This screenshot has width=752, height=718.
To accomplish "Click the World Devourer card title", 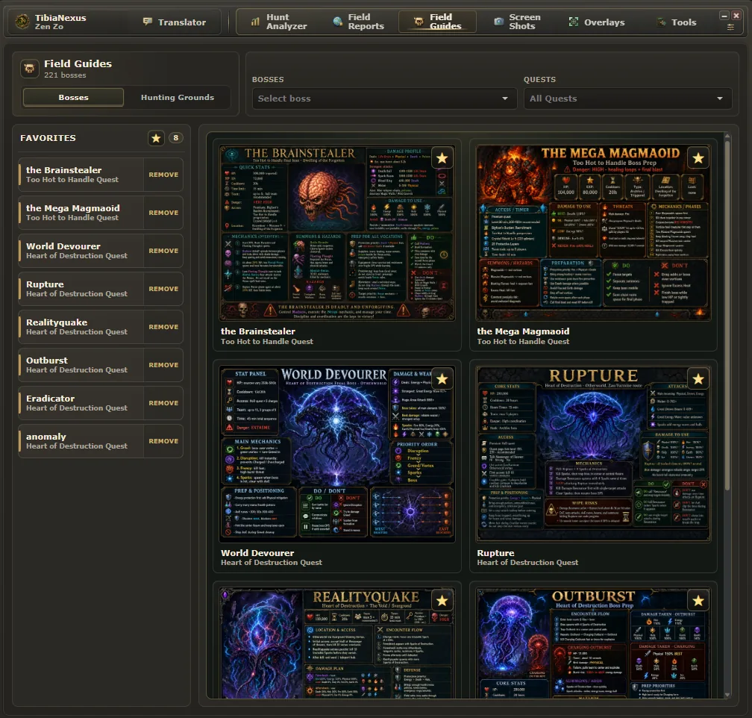I will coord(257,553).
